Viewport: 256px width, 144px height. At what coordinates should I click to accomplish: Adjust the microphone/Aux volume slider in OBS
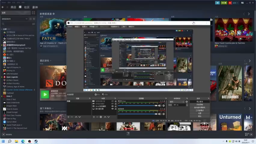click(138, 106)
